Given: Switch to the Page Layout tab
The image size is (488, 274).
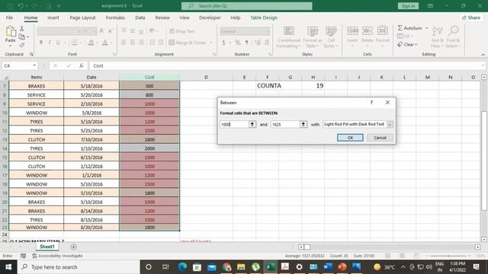Looking at the screenshot, I should click(82, 18).
